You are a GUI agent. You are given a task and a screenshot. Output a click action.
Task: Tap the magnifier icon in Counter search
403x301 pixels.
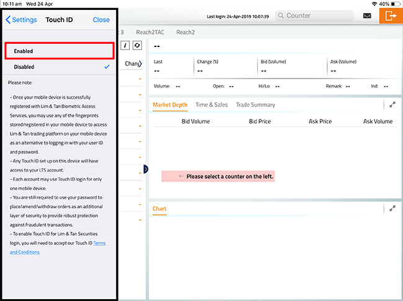click(x=280, y=16)
